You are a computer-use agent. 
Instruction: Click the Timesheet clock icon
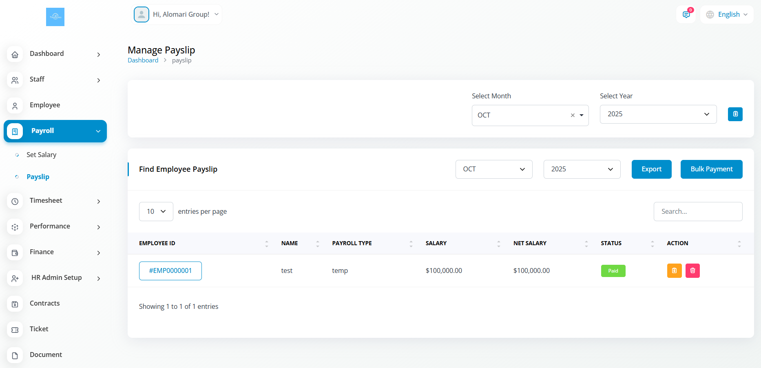point(15,201)
